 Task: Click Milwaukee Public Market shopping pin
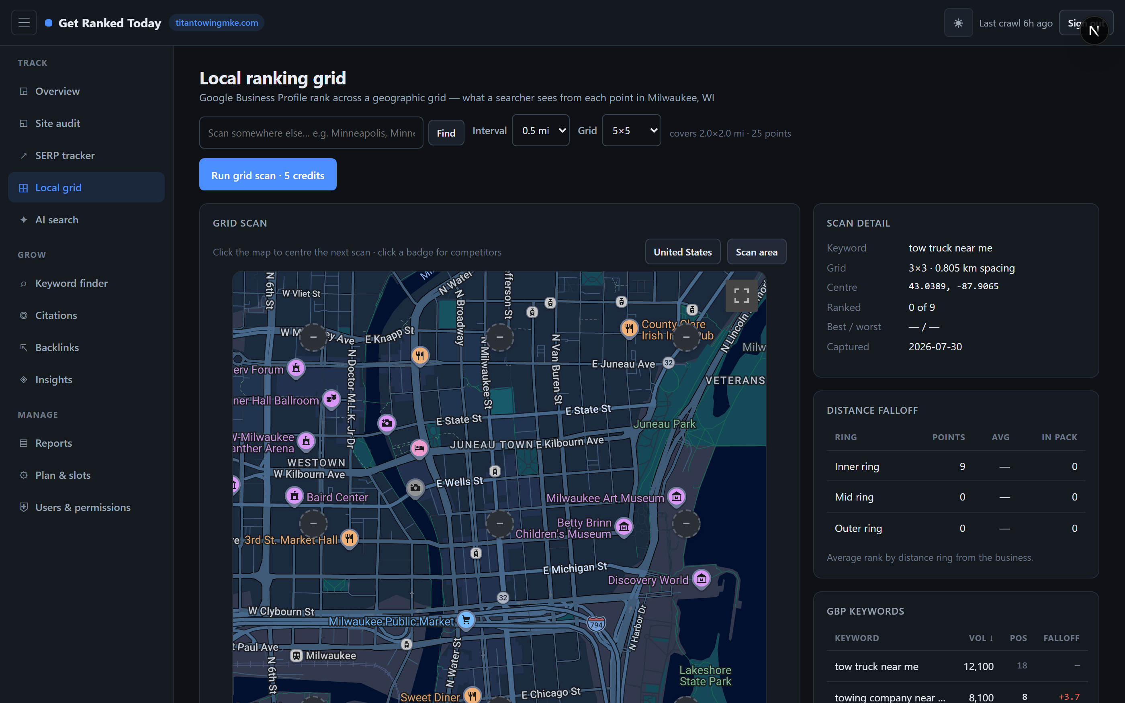[x=466, y=620]
